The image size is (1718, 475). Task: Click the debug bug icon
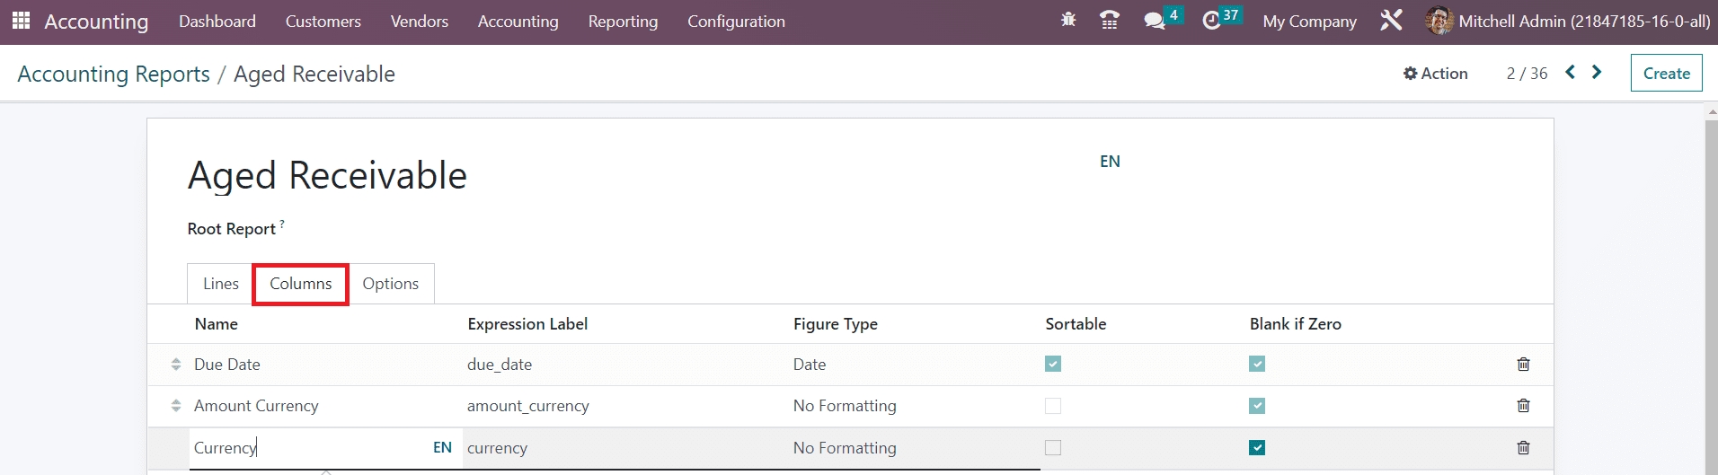(x=1068, y=20)
